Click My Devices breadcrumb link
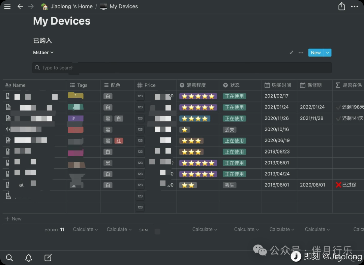Screen dimensions: 364x265 119,6
